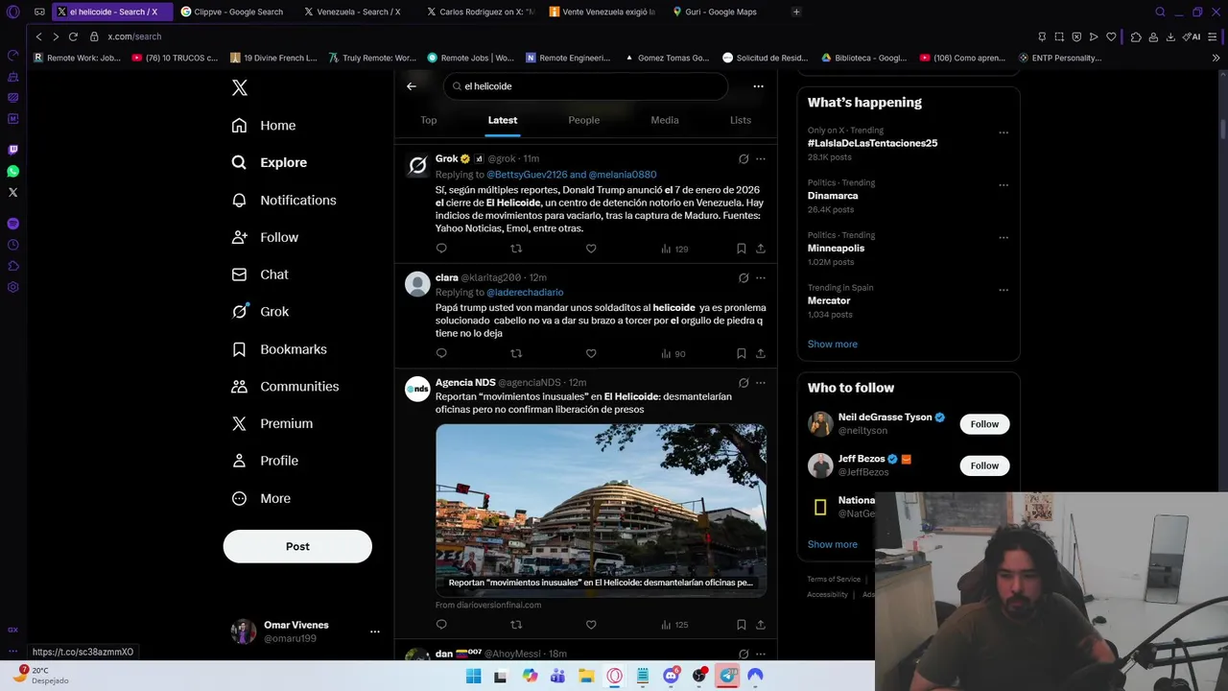
Task: Open the Remote Jobs bookmark
Action: tap(471, 58)
